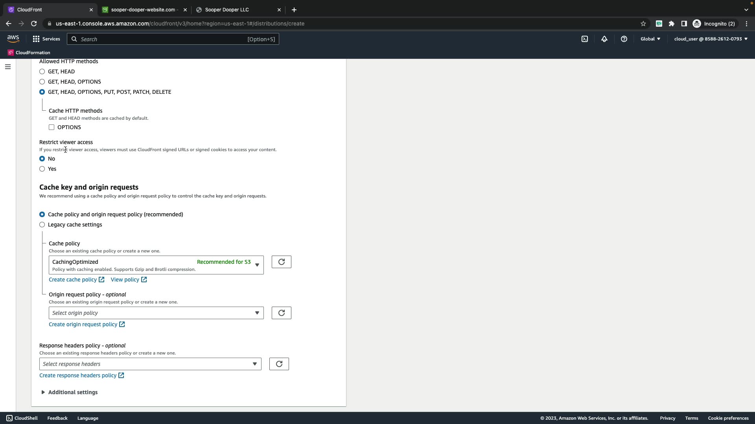
Task: Open the CloudShell icon in top navigation
Action: point(585,39)
